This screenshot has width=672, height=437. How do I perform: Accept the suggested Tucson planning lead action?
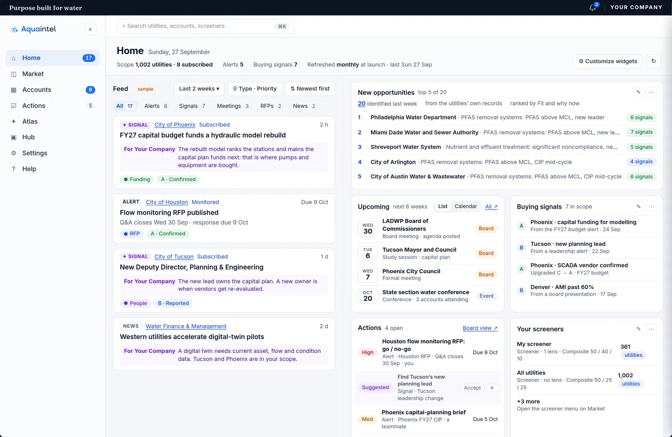click(472, 388)
